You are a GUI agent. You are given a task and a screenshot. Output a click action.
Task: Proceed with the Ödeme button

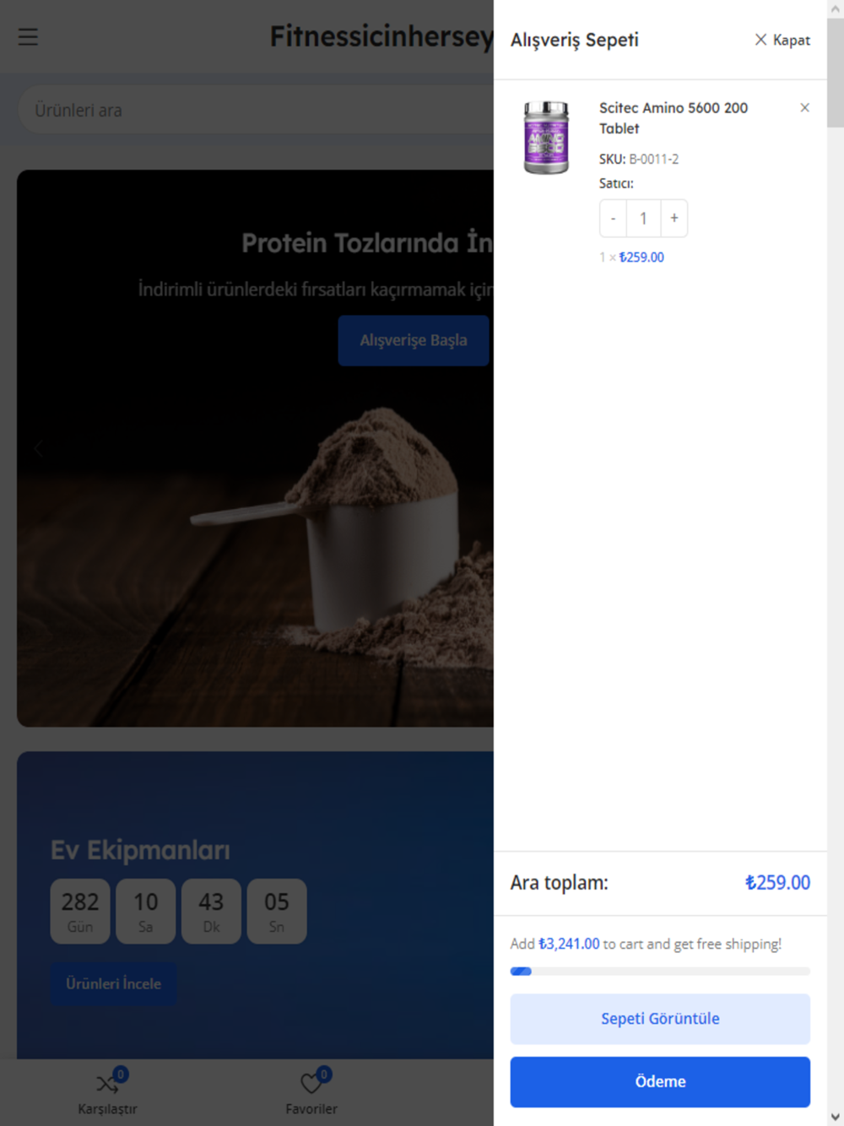660,1082
